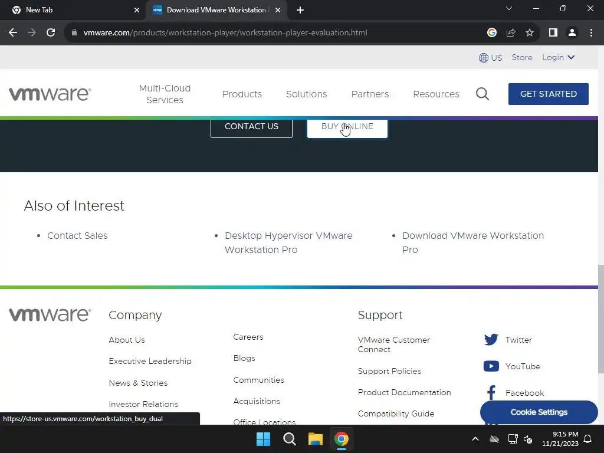Open the tab search chevron

click(x=509, y=8)
